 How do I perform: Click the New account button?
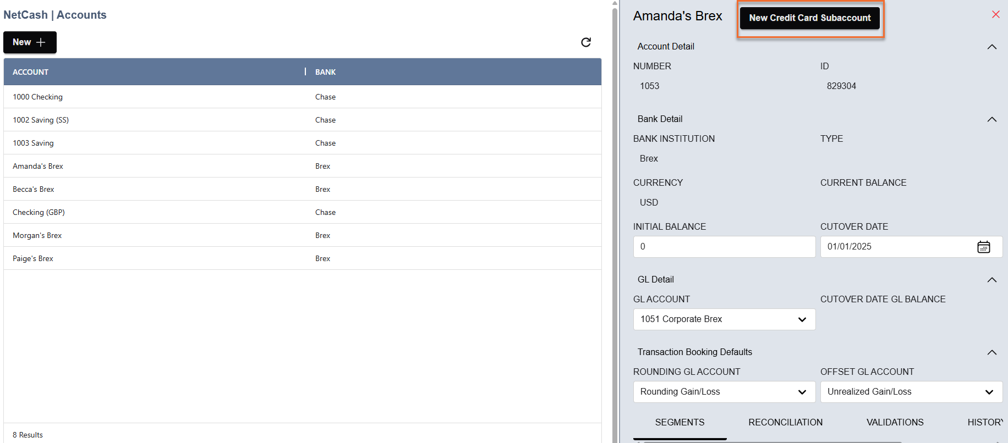(30, 42)
